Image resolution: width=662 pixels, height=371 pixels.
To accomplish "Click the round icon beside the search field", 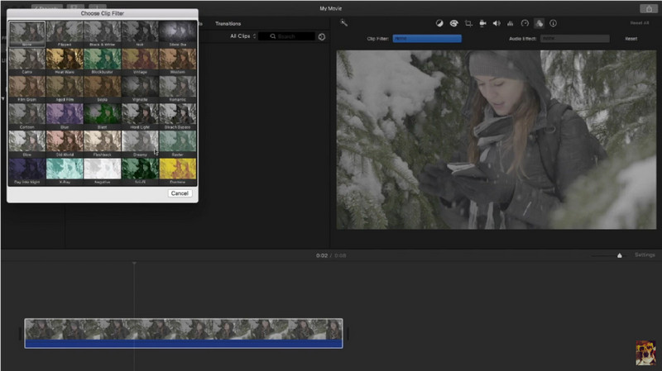I will click(322, 36).
